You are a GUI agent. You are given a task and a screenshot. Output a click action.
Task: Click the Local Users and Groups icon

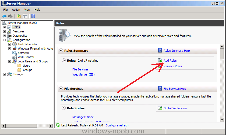[15, 61]
